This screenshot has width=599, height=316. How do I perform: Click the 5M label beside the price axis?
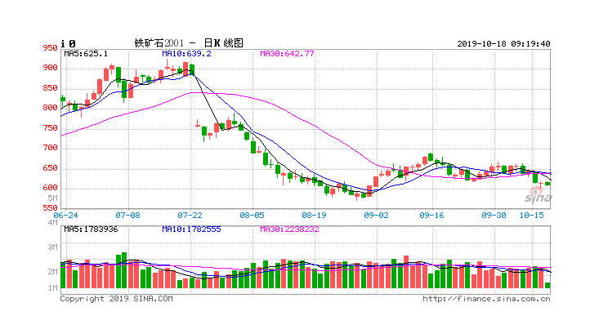[x=53, y=198]
